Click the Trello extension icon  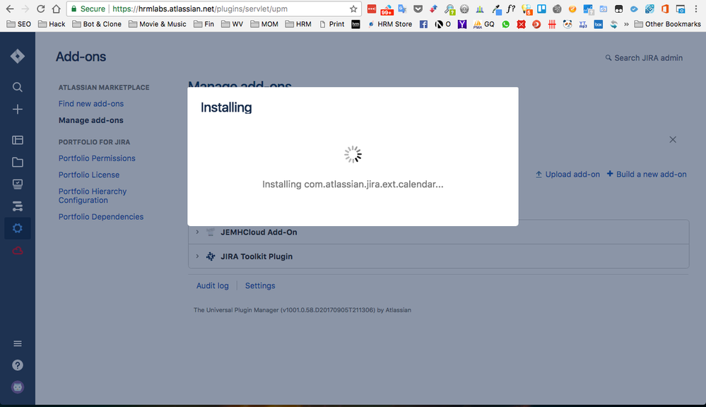[541, 8]
